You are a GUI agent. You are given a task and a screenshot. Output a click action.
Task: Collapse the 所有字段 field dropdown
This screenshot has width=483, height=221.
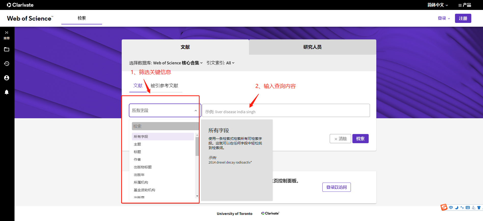click(165, 110)
